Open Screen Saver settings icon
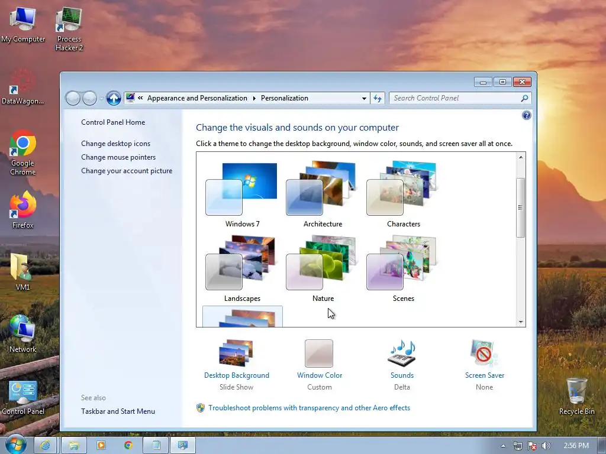Viewport: 606px width, 454px height. [484, 353]
